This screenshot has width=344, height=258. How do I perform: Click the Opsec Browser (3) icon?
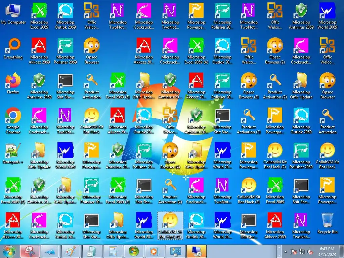pos(249,86)
